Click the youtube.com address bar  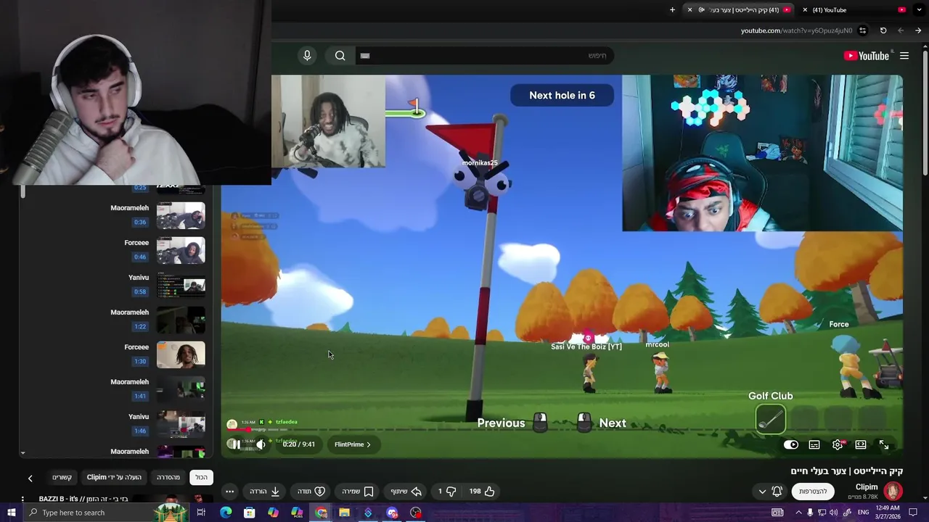pos(796,30)
